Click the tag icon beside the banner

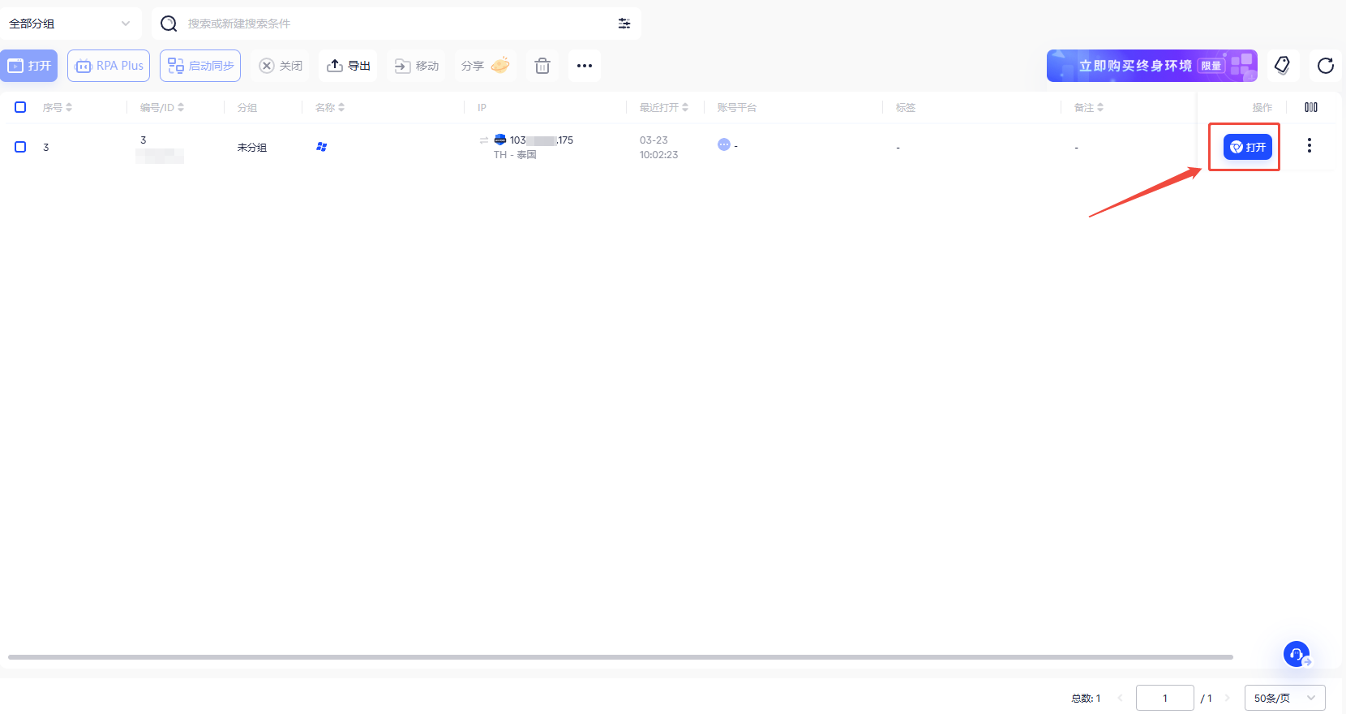(x=1282, y=66)
